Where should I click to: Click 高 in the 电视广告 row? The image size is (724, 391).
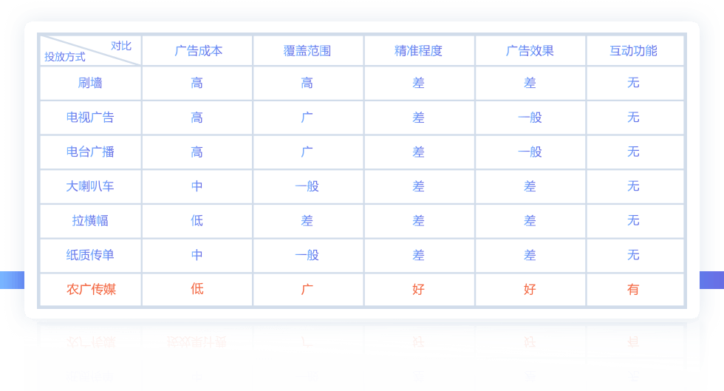[x=197, y=118]
